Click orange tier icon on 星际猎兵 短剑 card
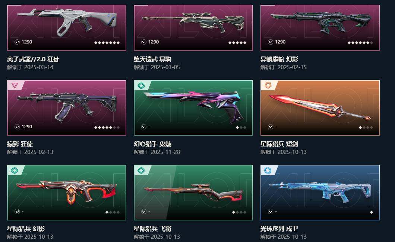 pos(268,86)
